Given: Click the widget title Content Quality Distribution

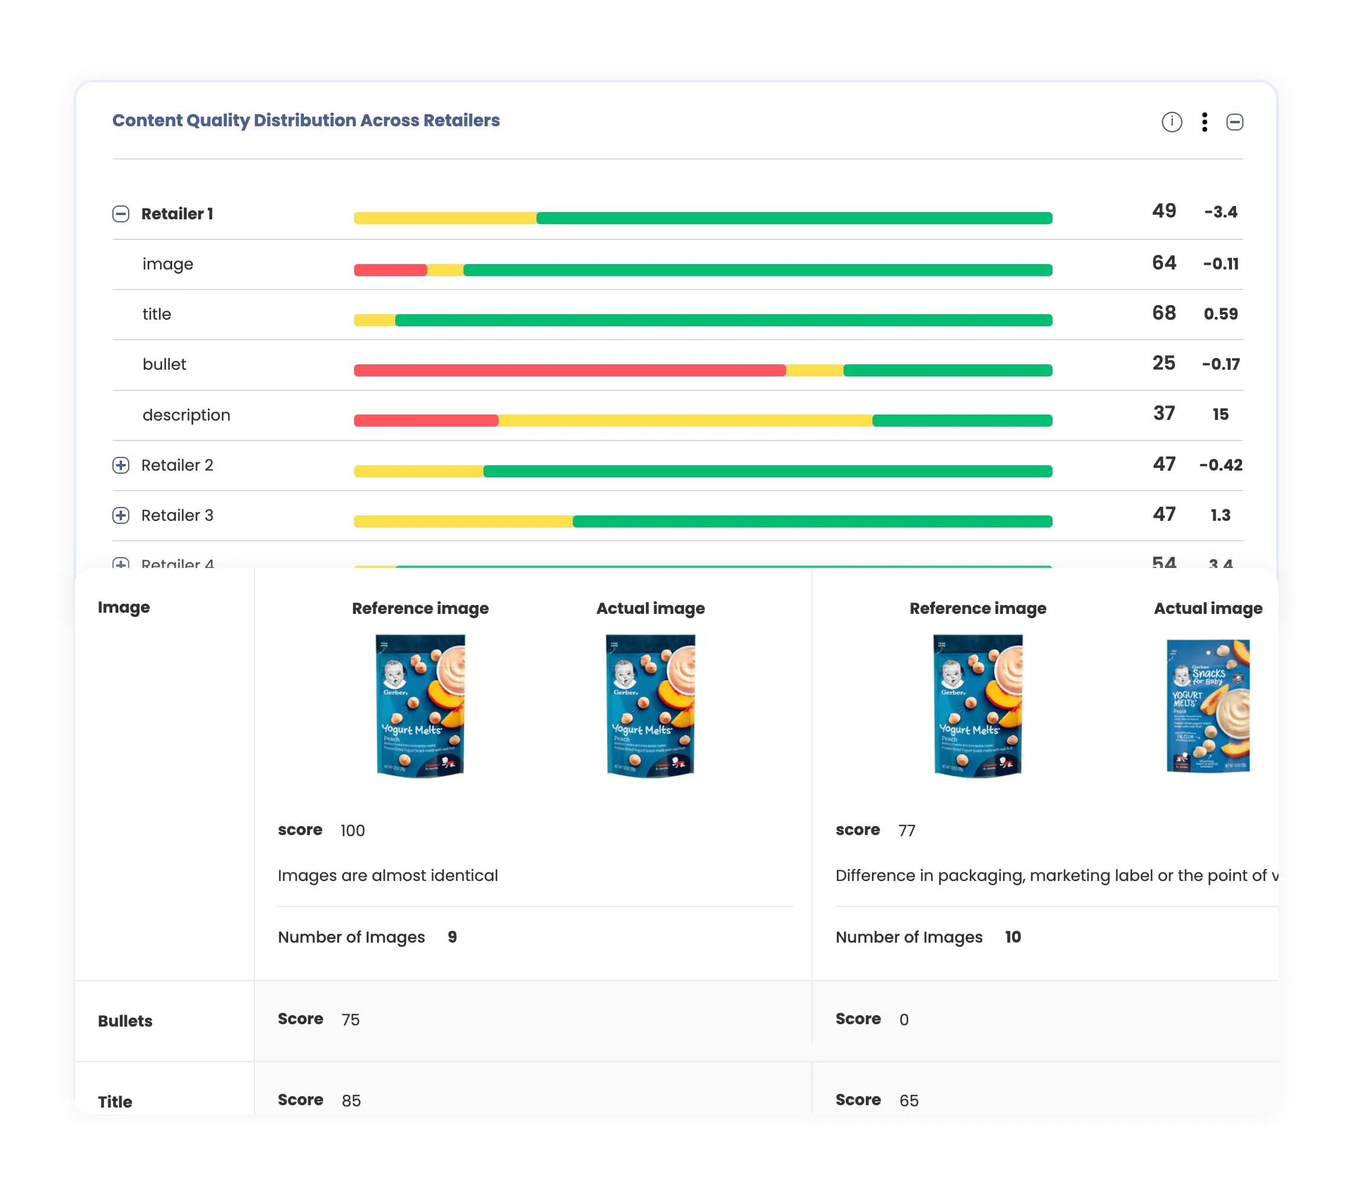Looking at the screenshot, I should tap(305, 120).
